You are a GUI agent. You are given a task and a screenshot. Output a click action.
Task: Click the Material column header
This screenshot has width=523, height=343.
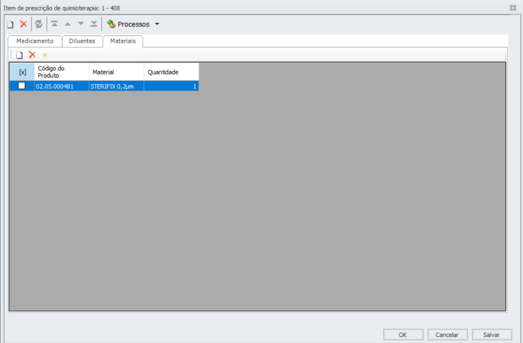coord(117,72)
